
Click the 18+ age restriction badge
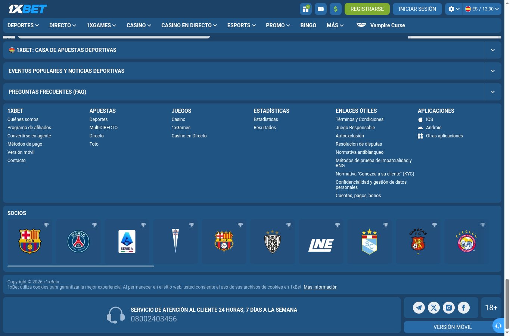[x=491, y=308]
